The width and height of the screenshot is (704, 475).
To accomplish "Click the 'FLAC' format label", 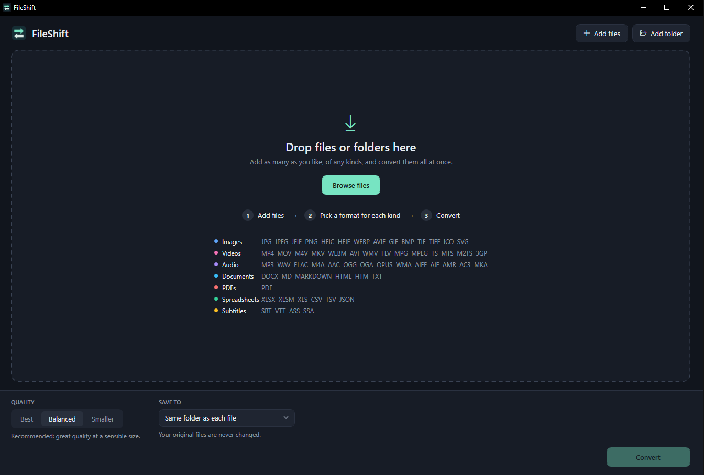I will tap(301, 265).
